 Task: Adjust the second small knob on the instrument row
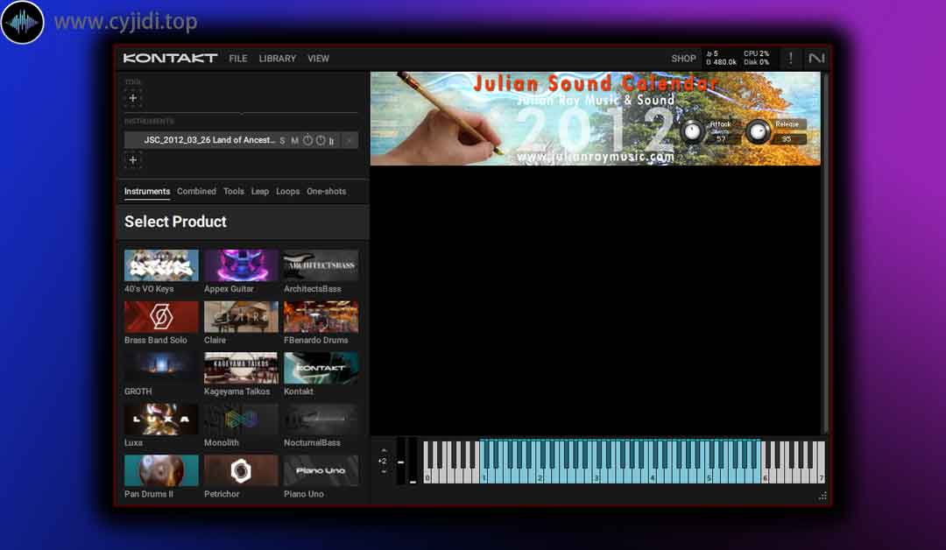[x=321, y=140]
